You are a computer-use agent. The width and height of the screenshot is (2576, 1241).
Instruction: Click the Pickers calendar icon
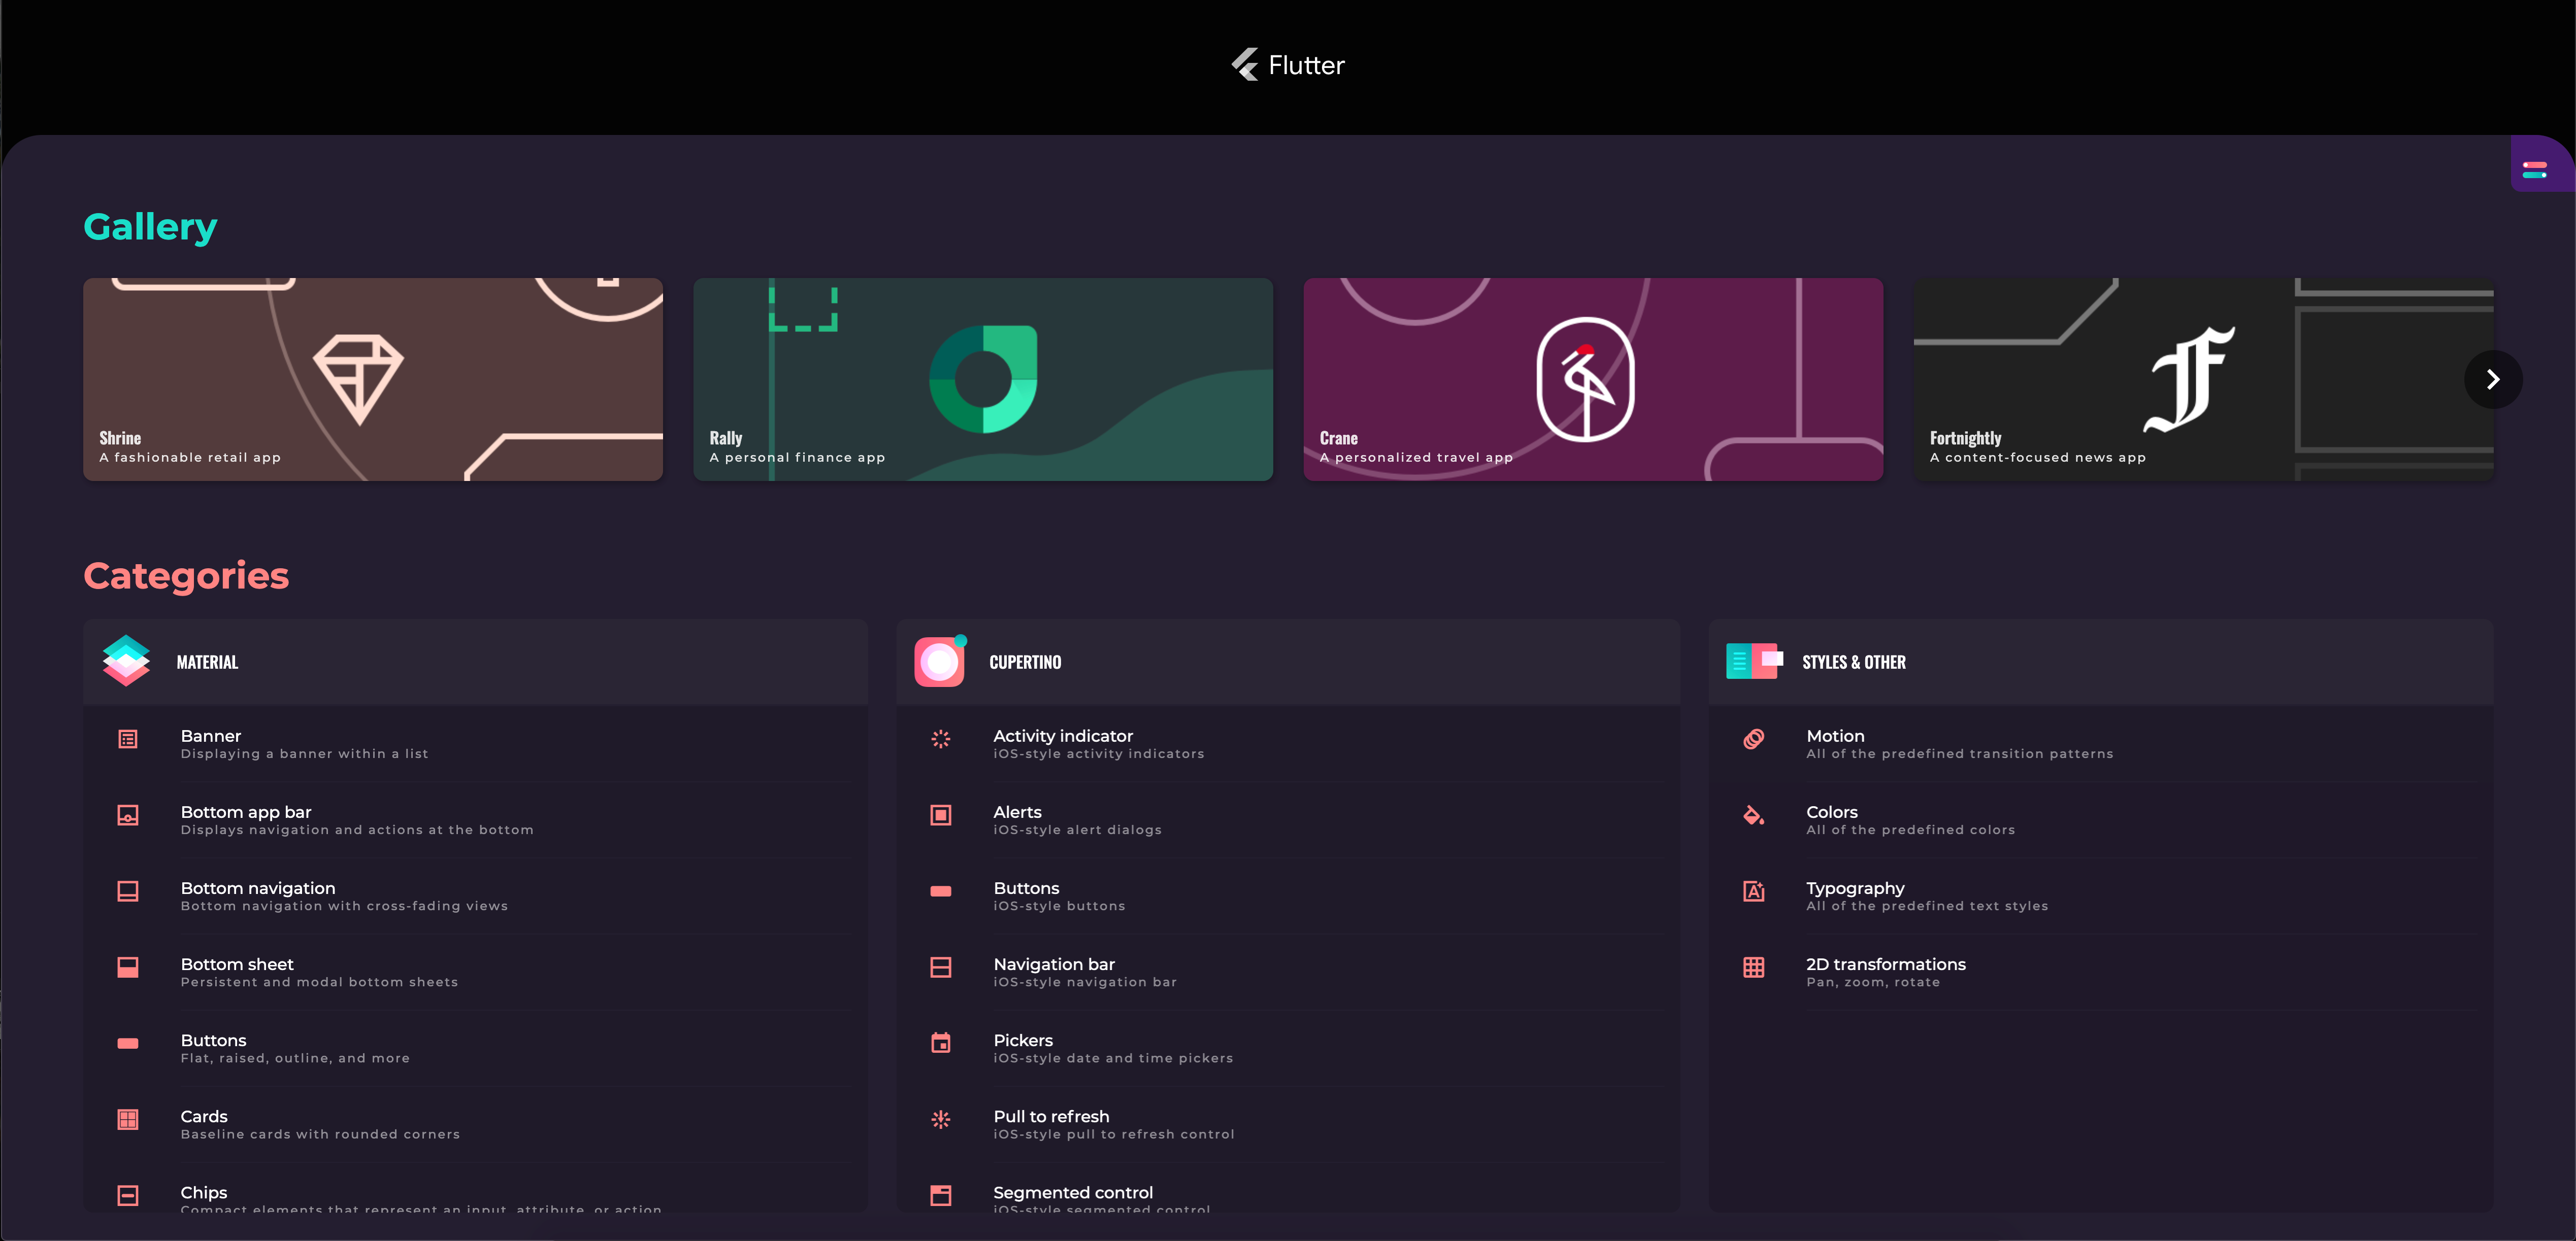pyautogui.click(x=941, y=1043)
